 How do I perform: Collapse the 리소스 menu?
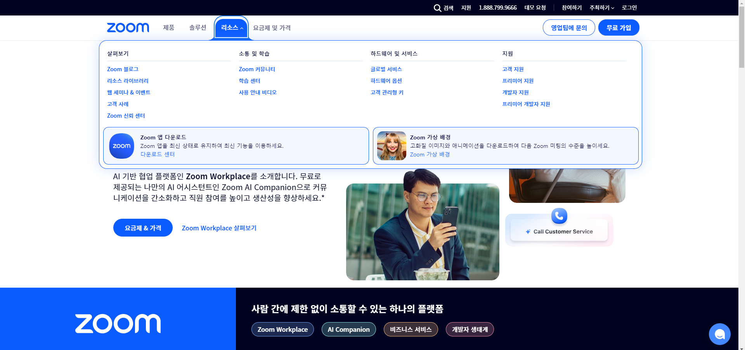(231, 27)
